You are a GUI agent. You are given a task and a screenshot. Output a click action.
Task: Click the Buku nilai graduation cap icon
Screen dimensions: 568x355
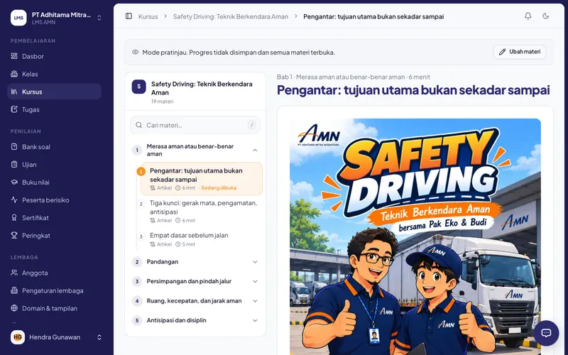pos(14,182)
